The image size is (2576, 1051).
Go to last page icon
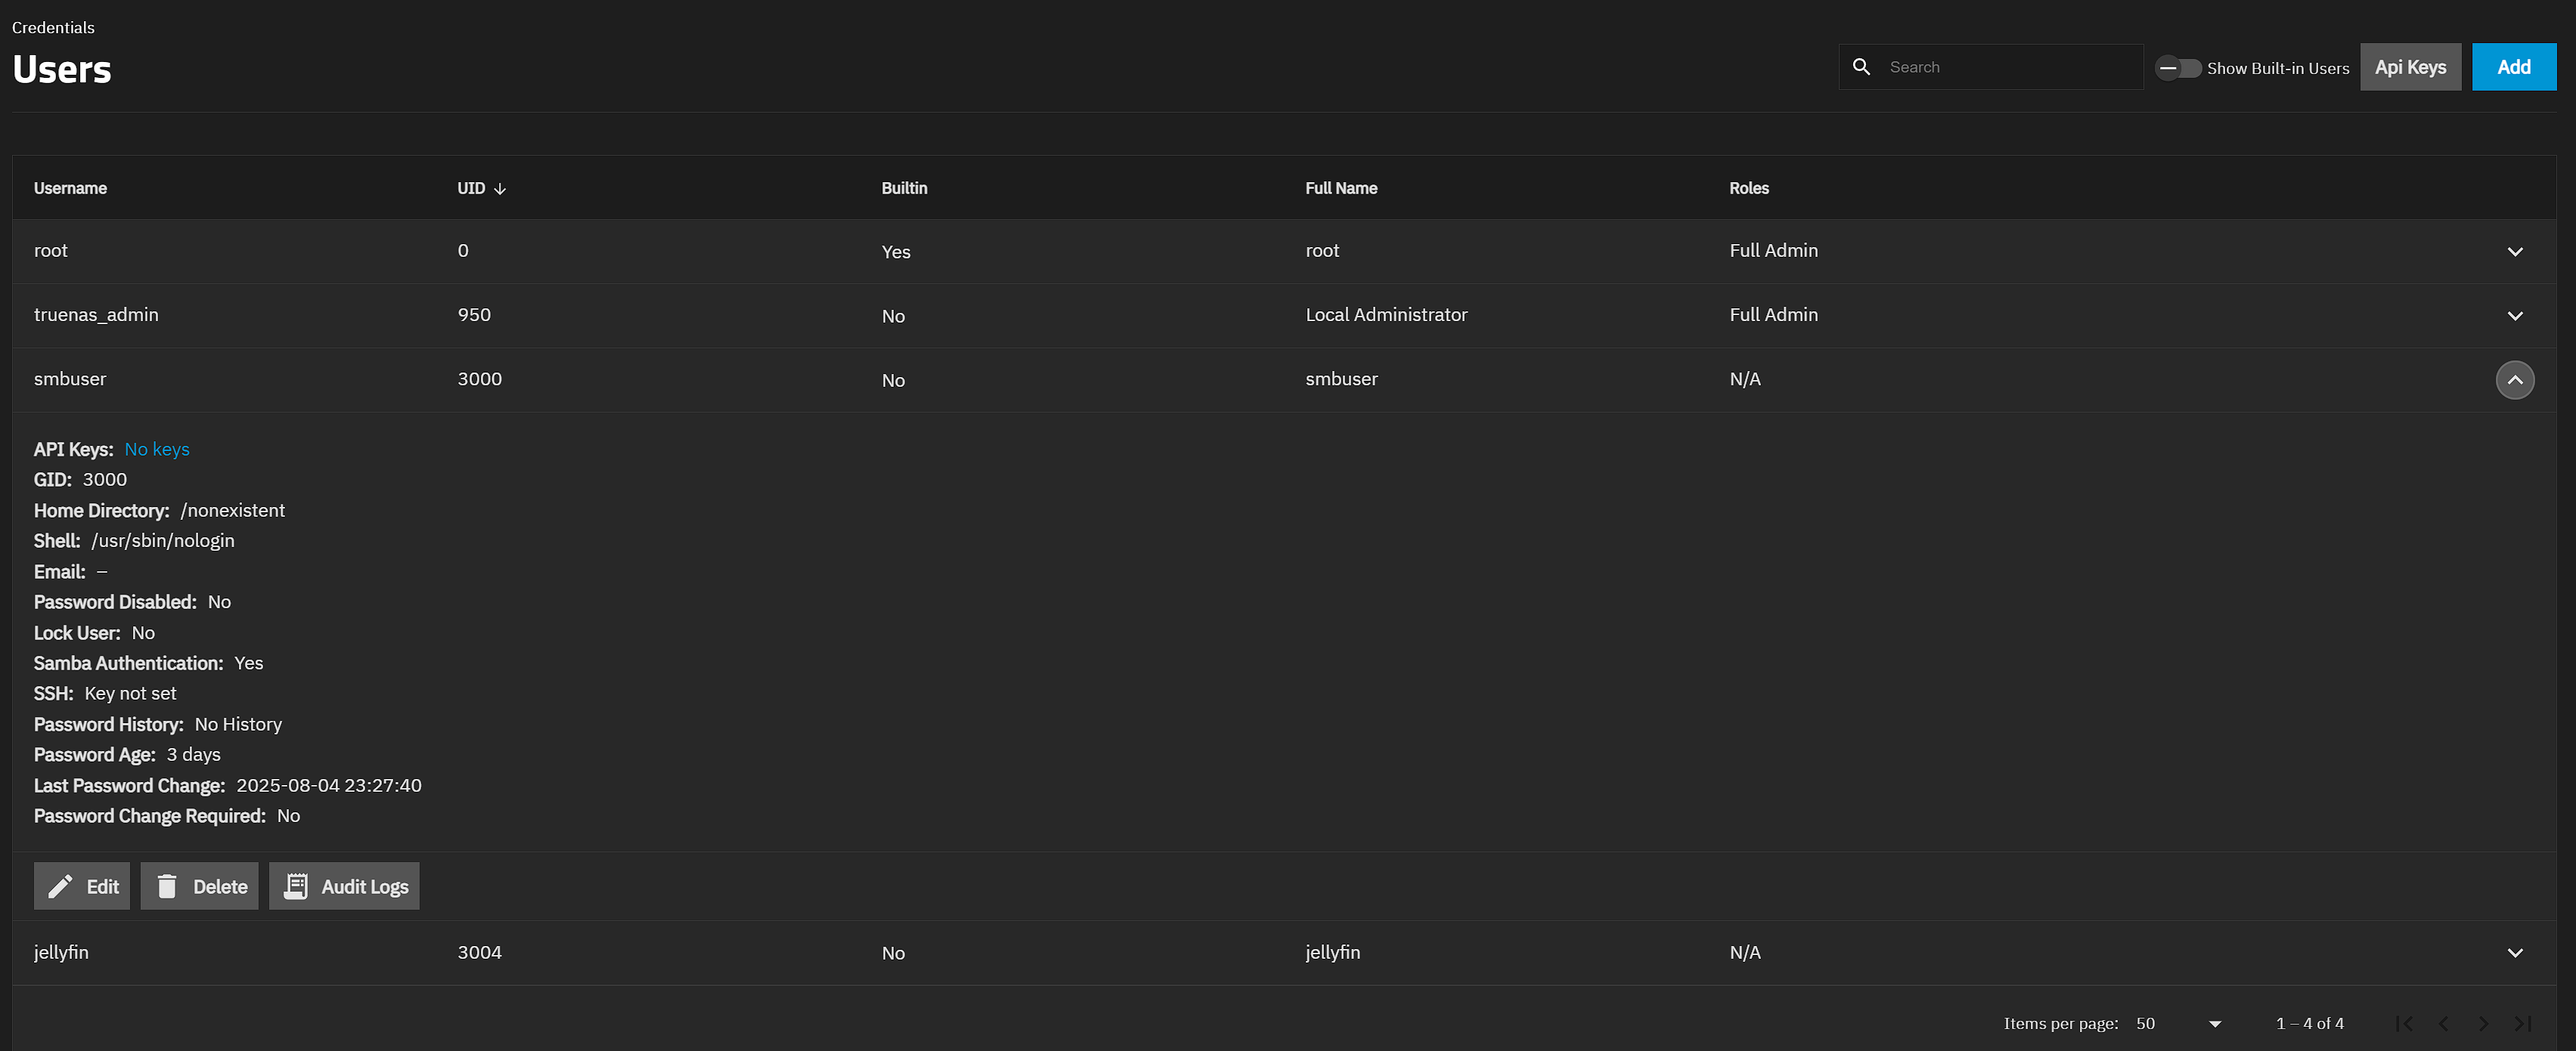[x=2522, y=1023]
